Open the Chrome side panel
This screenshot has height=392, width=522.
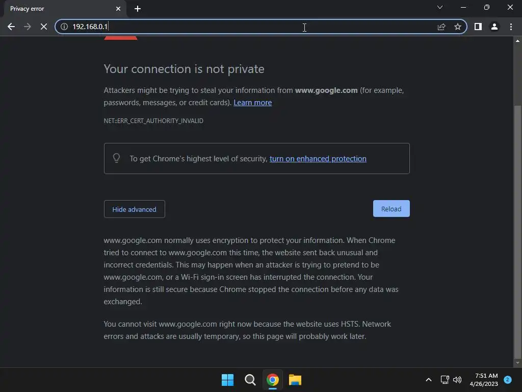[x=478, y=27]
